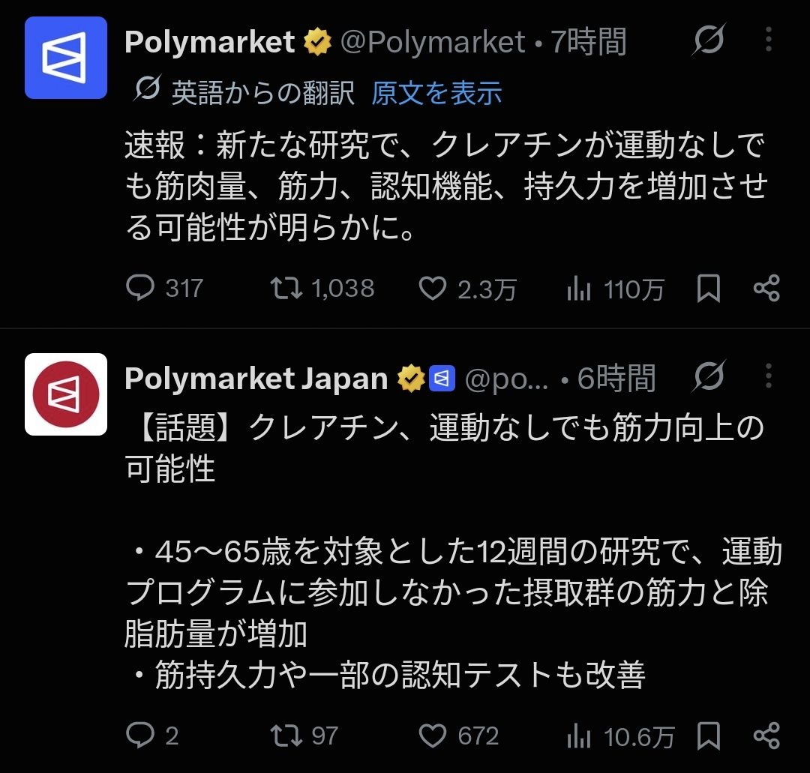Screen dimensions: 810x773
Task: Open the three-dot menu on the Polymarket post
Action: 769,39
